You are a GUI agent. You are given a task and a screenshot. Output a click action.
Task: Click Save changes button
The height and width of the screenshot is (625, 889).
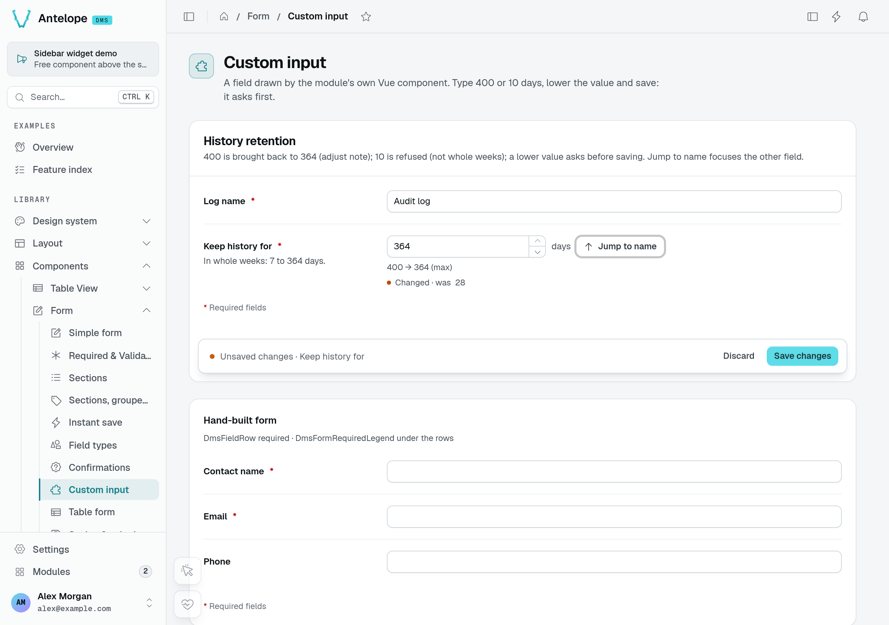click(x=802, y=356)
